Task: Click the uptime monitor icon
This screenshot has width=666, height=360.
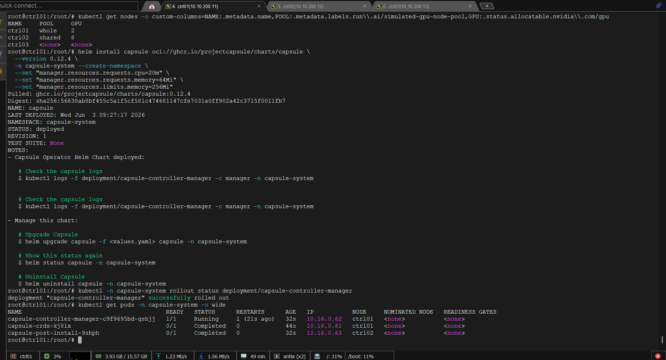Action: coord(244,356)
